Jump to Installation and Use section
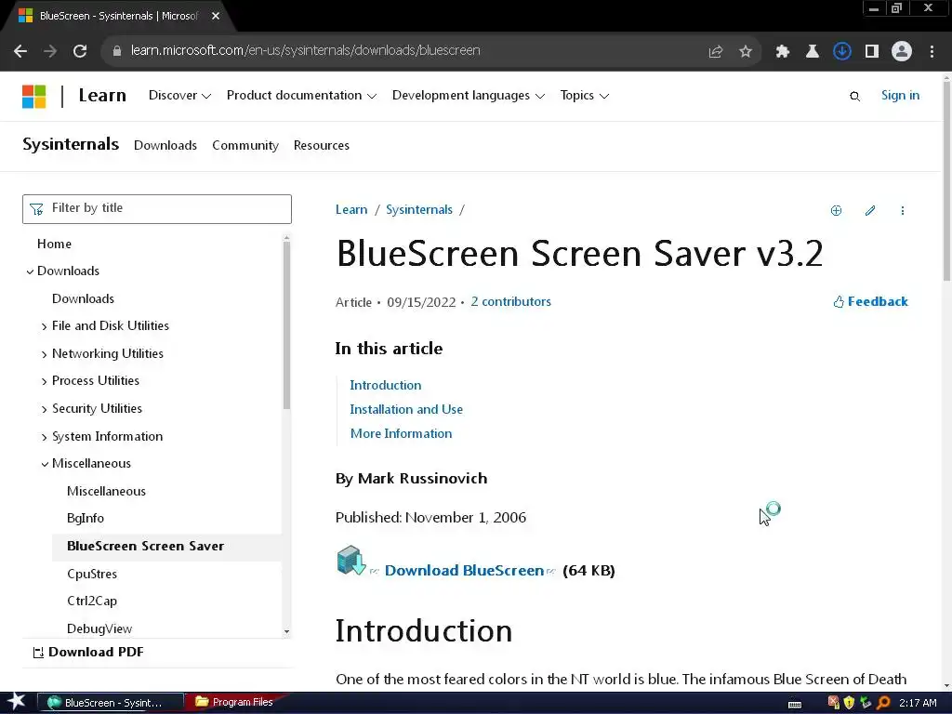 click(x=406, y=409)
